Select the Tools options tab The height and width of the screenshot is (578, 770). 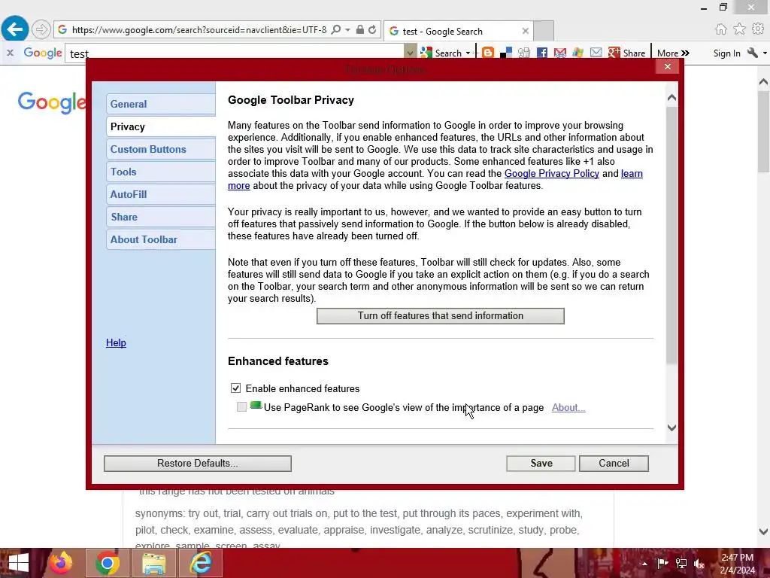(x=161, y=172)
